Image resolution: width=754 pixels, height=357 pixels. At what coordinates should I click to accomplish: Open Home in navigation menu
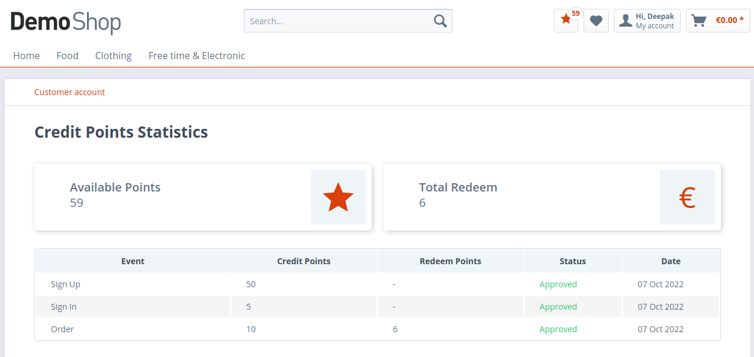pyautogui.click(x=27, y=56)
